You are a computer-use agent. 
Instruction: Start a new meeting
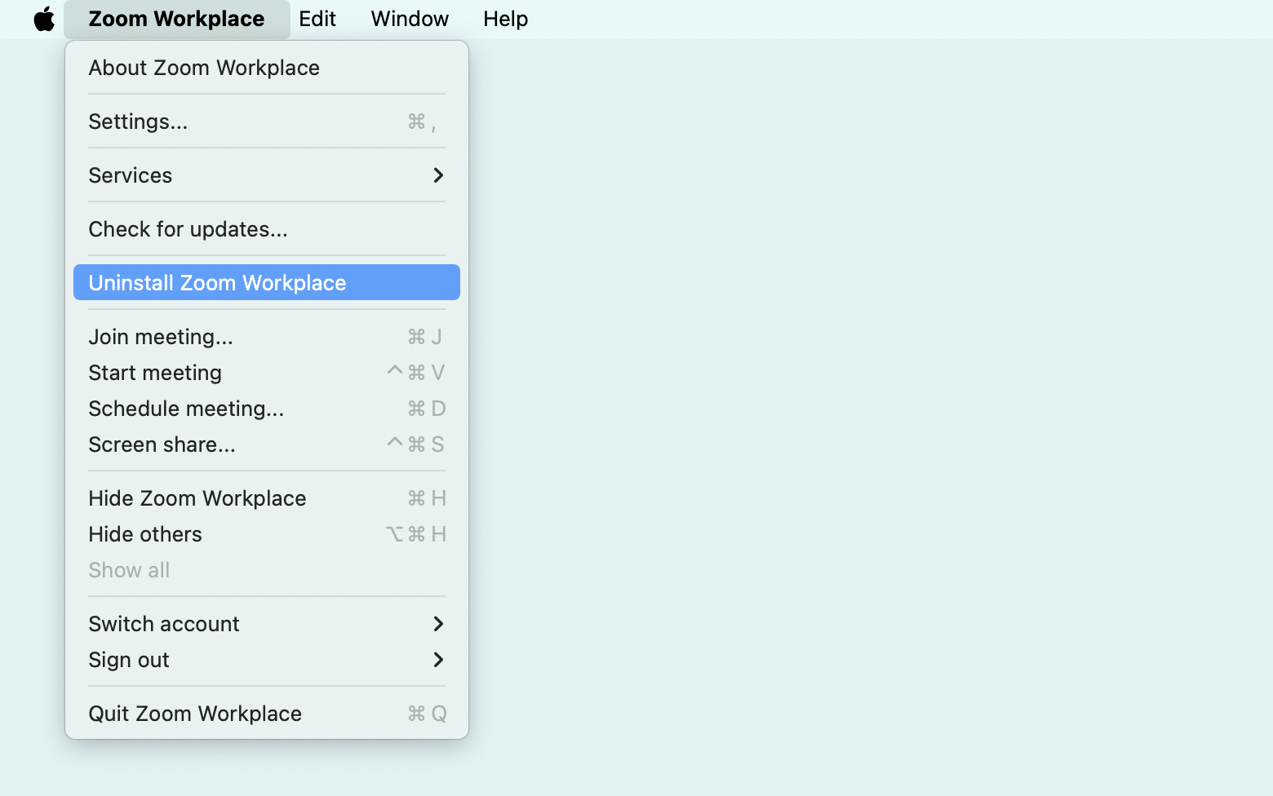[x=155, y=373]
